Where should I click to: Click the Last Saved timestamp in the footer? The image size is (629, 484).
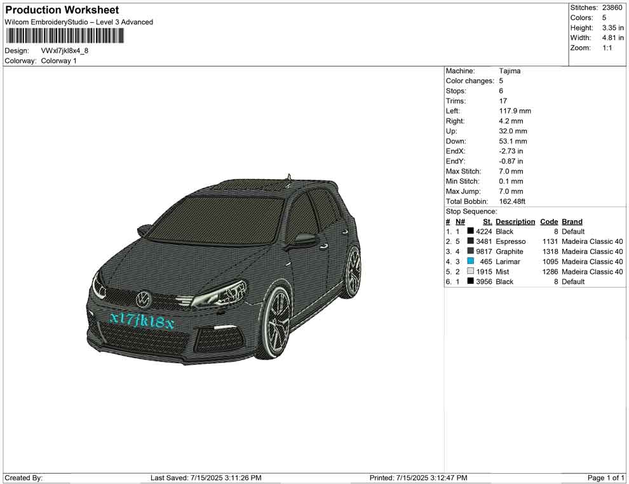[x=206, y=478]
